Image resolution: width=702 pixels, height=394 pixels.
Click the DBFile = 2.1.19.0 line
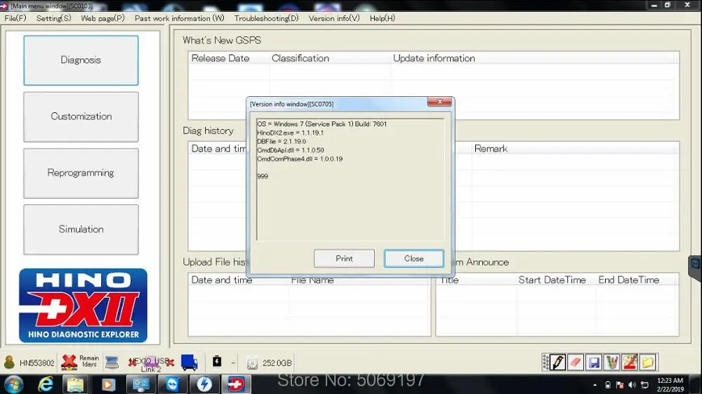(x=282, y=141)
